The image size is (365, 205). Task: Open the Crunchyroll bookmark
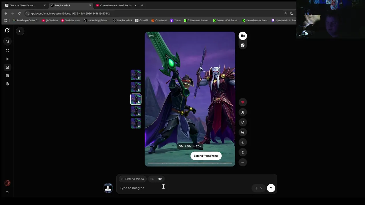[x=159, y=20]
